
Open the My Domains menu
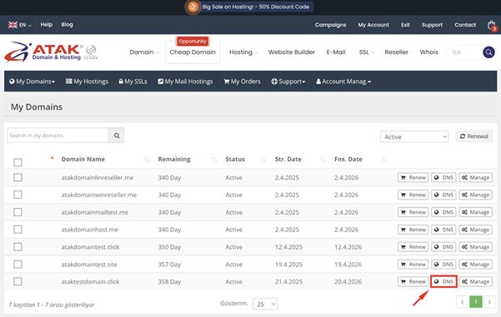click(32, 82)
